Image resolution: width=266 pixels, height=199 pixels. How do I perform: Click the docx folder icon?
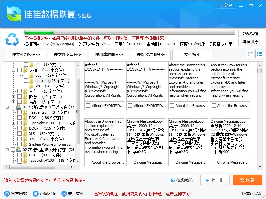pos(31,81)
